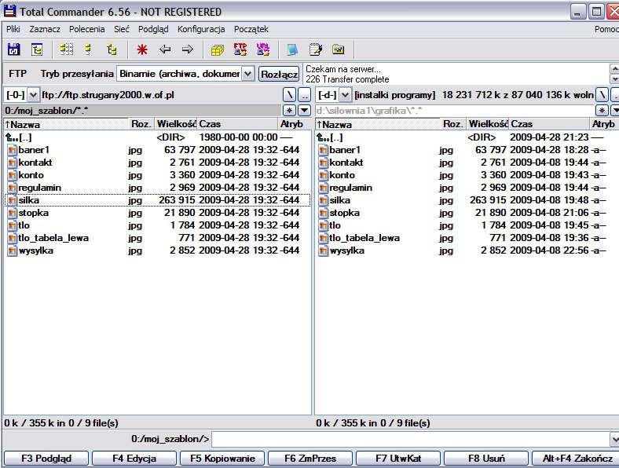This screenshot has width=619, height=468.
Task: Select wysylka file in right panel
Action: [x=467, y=250]
